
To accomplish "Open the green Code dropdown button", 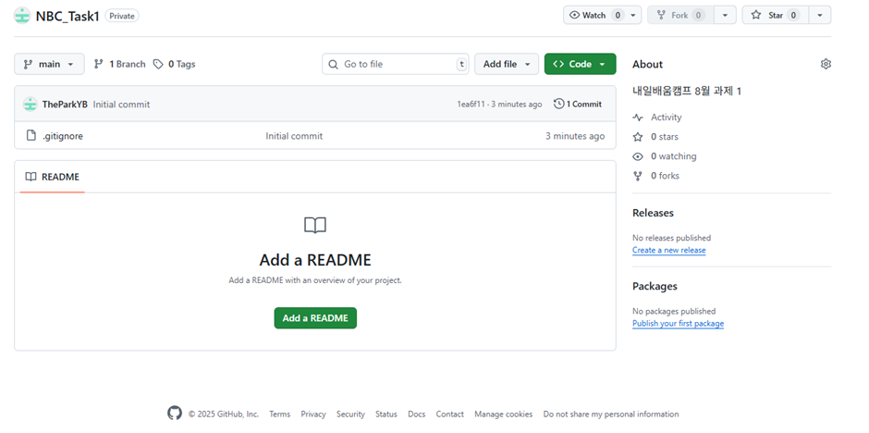I will pyautogui.click(x=580, y=64).
